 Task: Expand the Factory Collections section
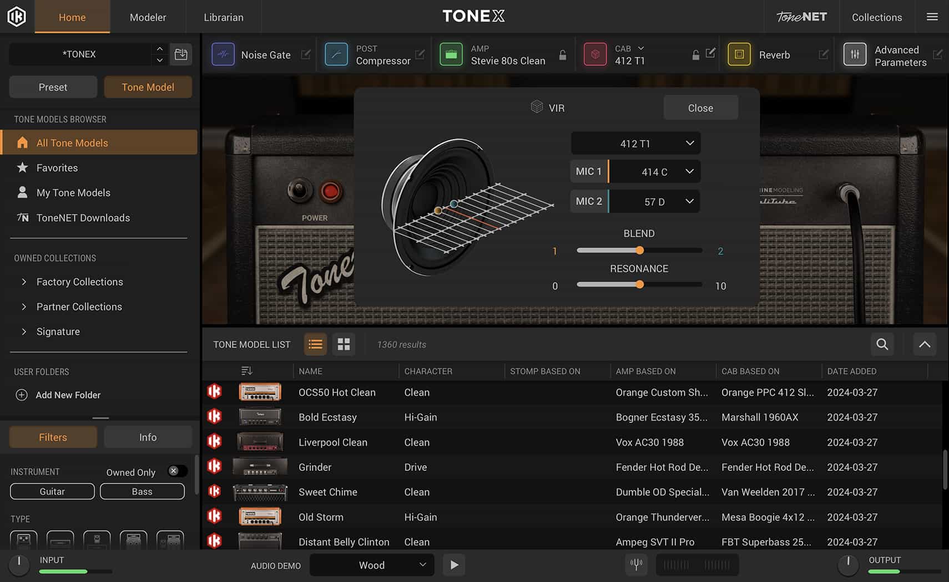[x=79, y=282]
